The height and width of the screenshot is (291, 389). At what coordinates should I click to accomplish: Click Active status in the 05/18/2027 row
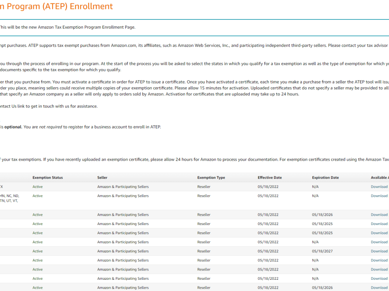click(x=37, y=251)
